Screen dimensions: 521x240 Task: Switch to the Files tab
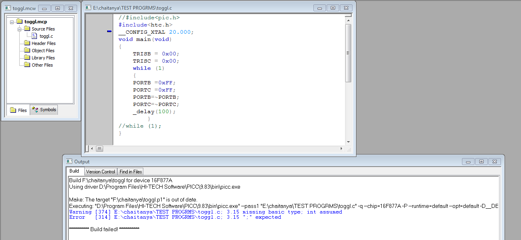[18, 110]
